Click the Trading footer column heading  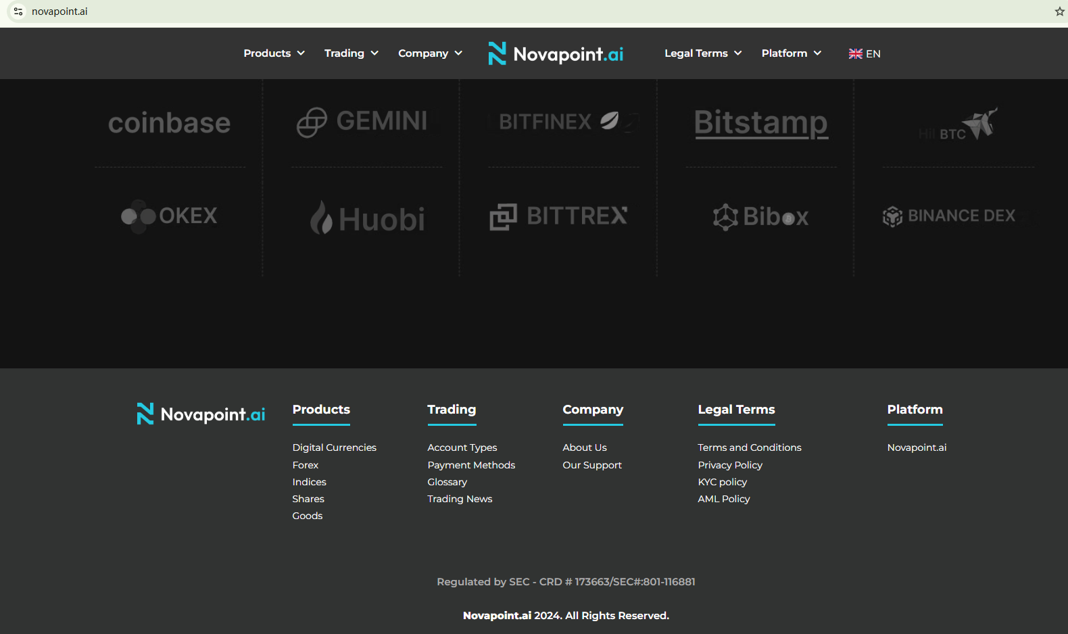coord(452,410)
